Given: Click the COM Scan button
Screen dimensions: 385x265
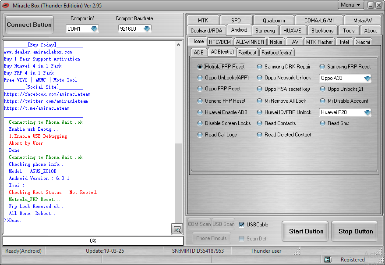Looking at the screenshot, I should pyautogui.click(x=199, y=224).
